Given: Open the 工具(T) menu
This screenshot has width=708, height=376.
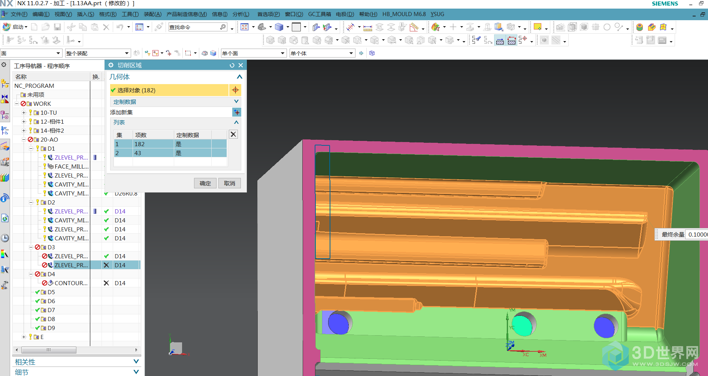Looking at the screenshot, I should pos(130,14).
